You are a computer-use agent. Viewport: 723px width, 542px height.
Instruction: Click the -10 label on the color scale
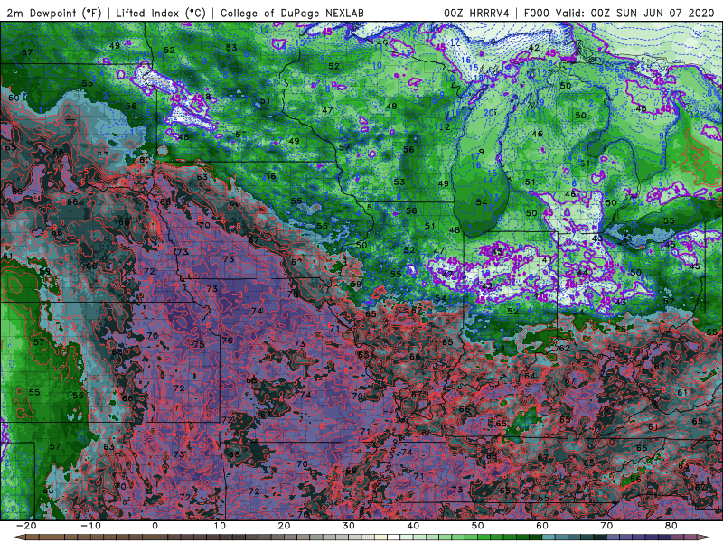click(90, 526)
